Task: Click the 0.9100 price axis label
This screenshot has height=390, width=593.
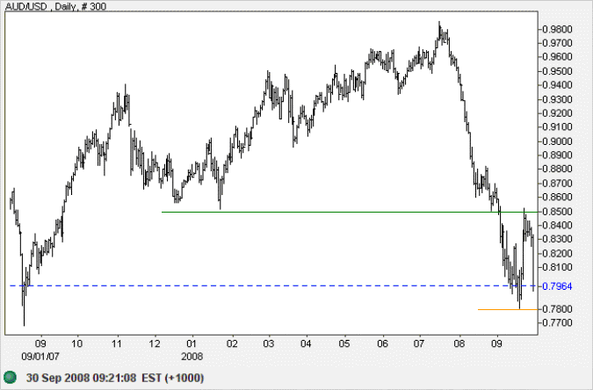Action: 557,127
